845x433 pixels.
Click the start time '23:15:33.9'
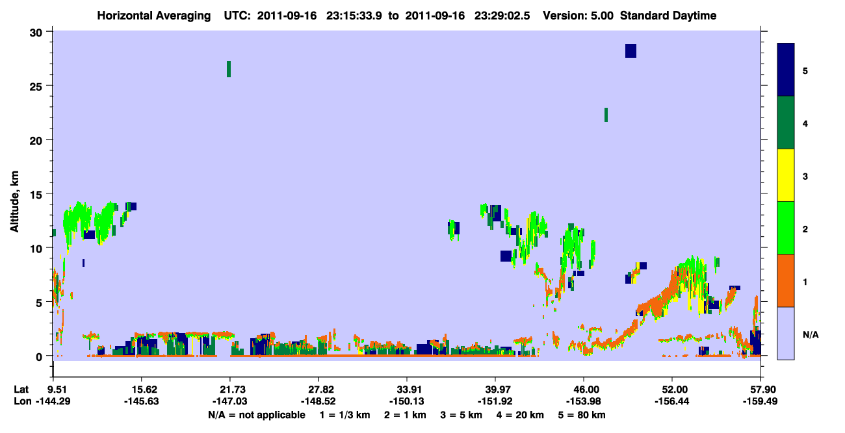(353, 16)
